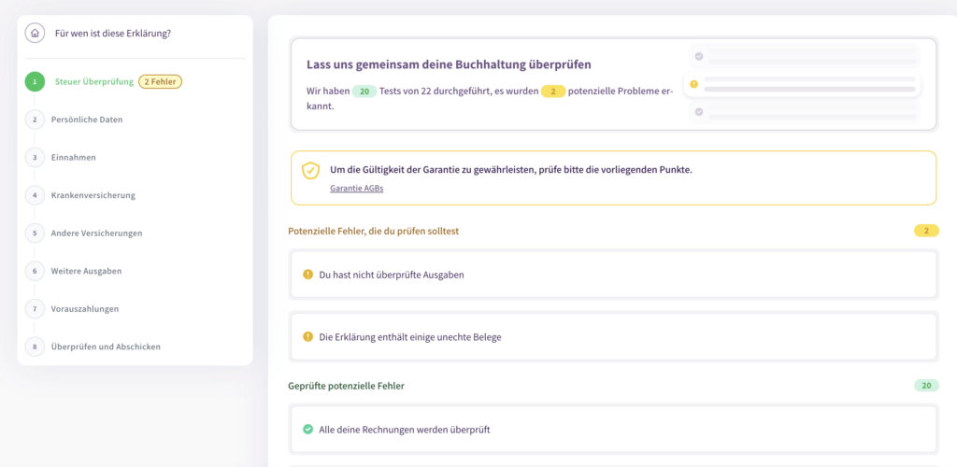Open Weitere Ausgaben step
The height and width of the screenshot is (467, 957).
tap(86, 271)
